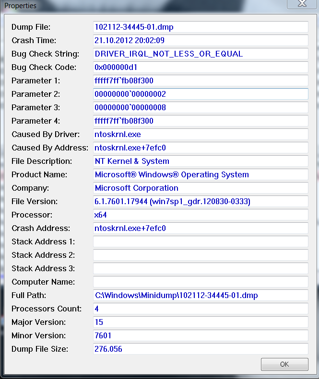Select the Full Path field
The height and width of the screenshot is (379, 319).
[x=201, y=295]
